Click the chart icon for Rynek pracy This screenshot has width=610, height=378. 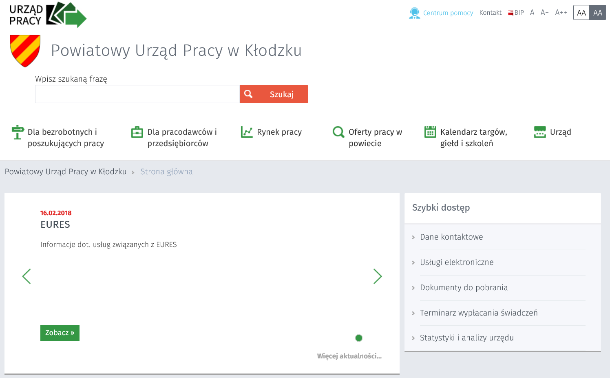pos(247,132)
